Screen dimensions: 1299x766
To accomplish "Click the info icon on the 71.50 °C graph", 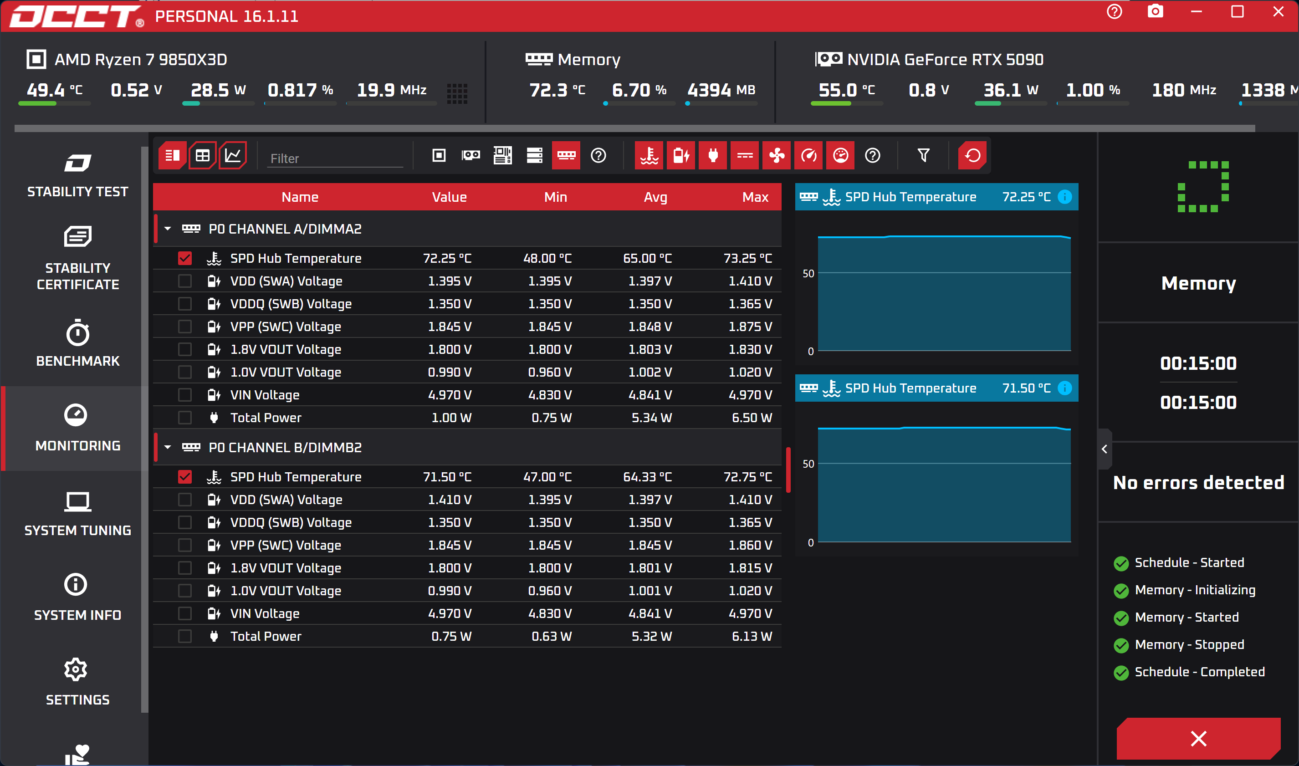I will [x=1065, y=388].
